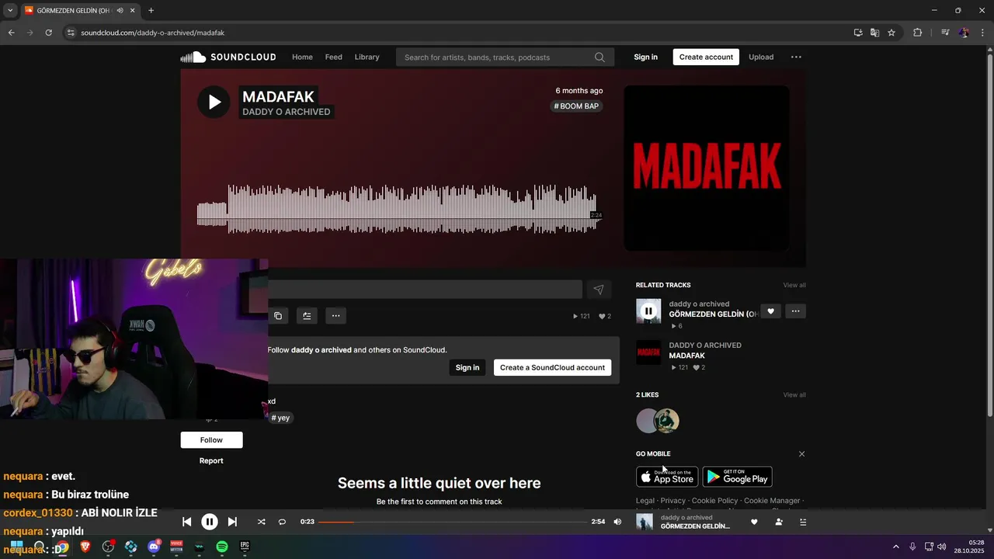Toggle shuffle in the player bar
The image size is (994, 559).
tap(261, 522)
